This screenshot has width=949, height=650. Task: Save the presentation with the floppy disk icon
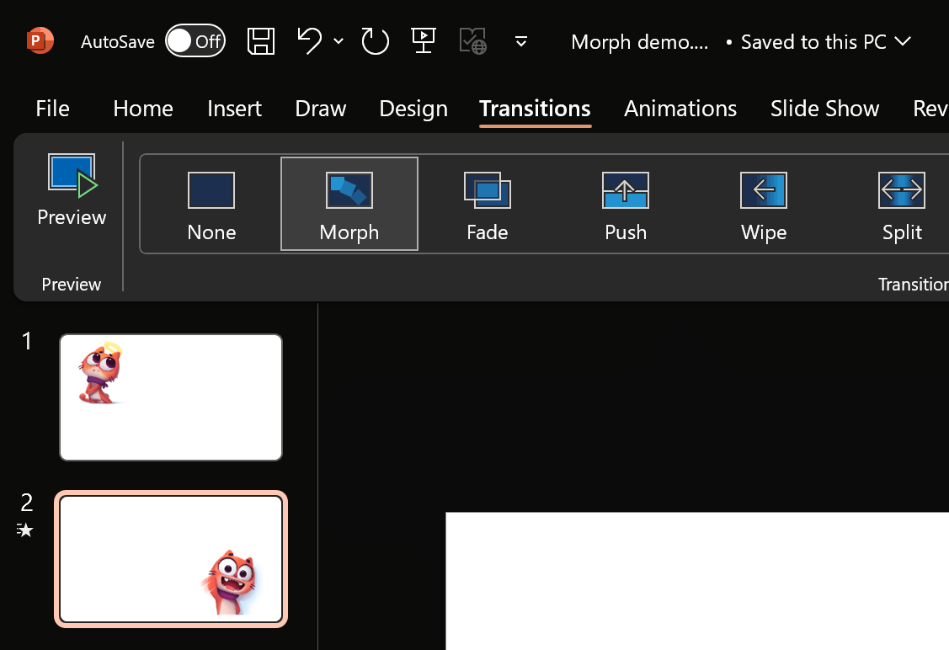261,41
